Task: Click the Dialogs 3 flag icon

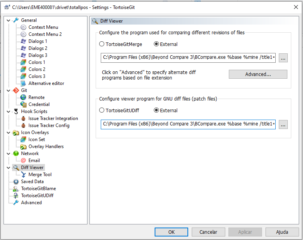Action: pyautogui.click(x=23, y=55)
